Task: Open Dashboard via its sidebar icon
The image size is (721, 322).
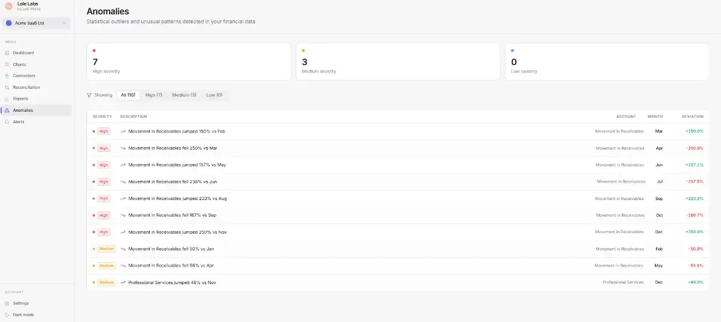Action: point(7,53)
